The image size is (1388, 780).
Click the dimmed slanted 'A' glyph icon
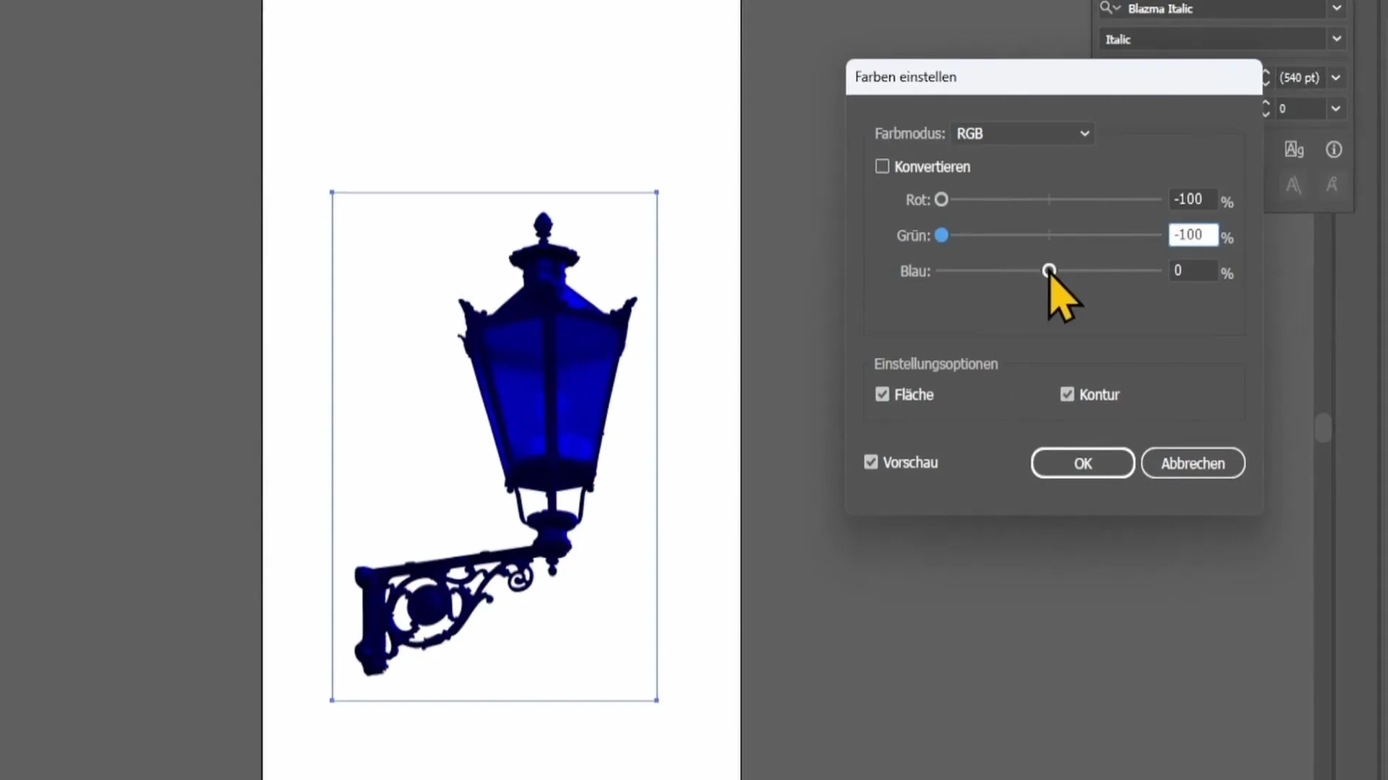coord(1294,185)
